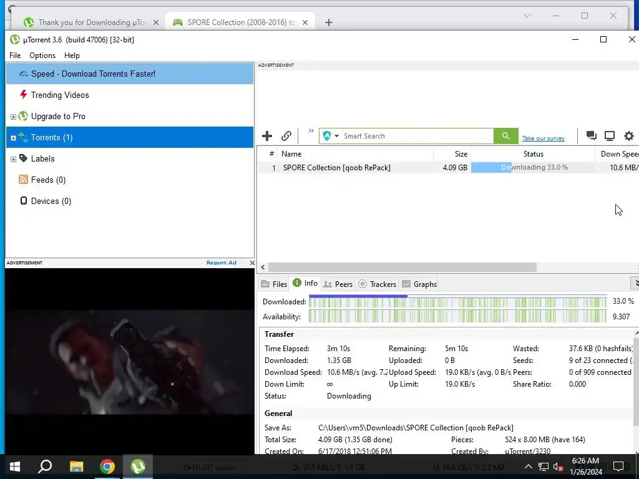Show hidden system tray icons
The height and width of the screenshot is (479, 639).
528,467
